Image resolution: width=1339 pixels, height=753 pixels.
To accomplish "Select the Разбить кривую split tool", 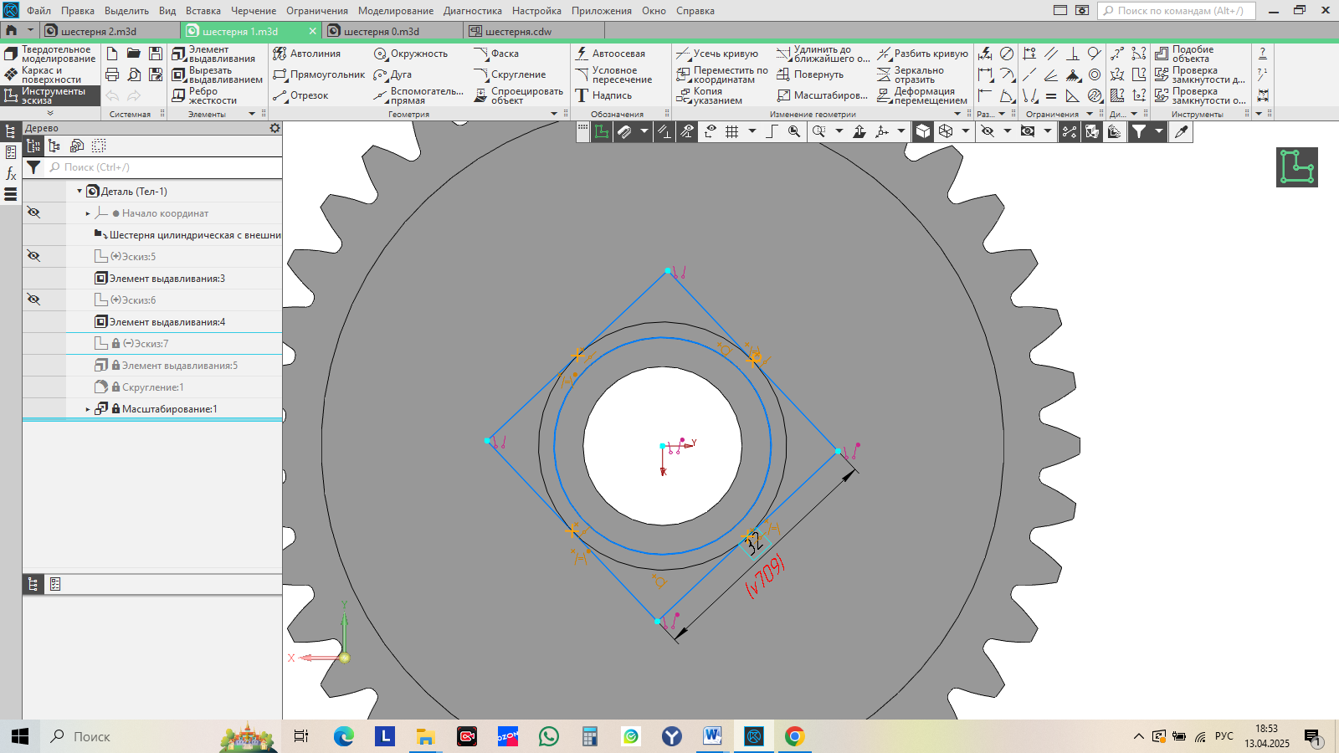I will click(922, 54).
